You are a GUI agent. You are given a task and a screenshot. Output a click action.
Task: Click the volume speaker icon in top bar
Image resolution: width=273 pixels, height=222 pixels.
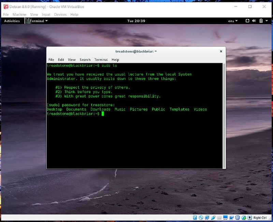[x=254, y=21]
